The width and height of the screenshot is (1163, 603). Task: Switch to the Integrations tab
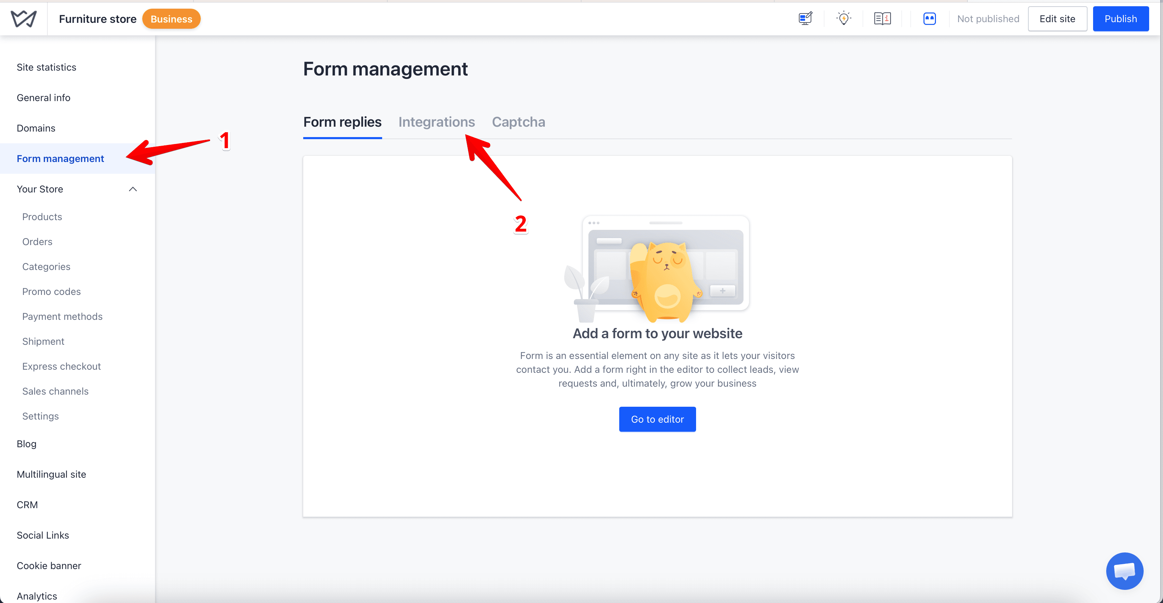[x=436, y=122]
